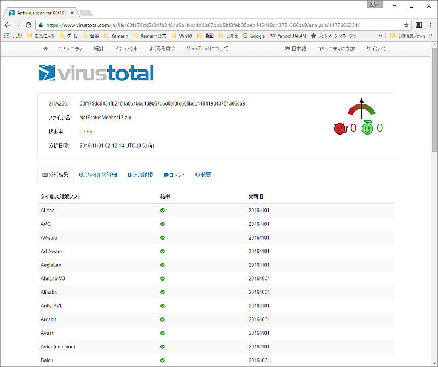Image resolution: width=438 pixels, height=367 pixels.
Task: Open the 統計 menu item
Action: [x=99, y=49]
